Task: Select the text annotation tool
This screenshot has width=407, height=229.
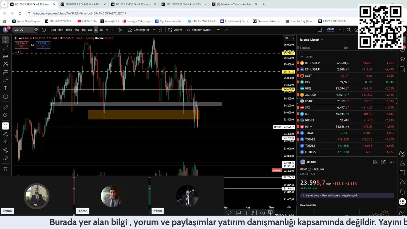Action: (x=5, y=88)
